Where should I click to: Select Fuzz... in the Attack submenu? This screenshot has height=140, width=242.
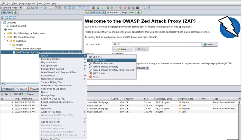(x=96, y=77)
